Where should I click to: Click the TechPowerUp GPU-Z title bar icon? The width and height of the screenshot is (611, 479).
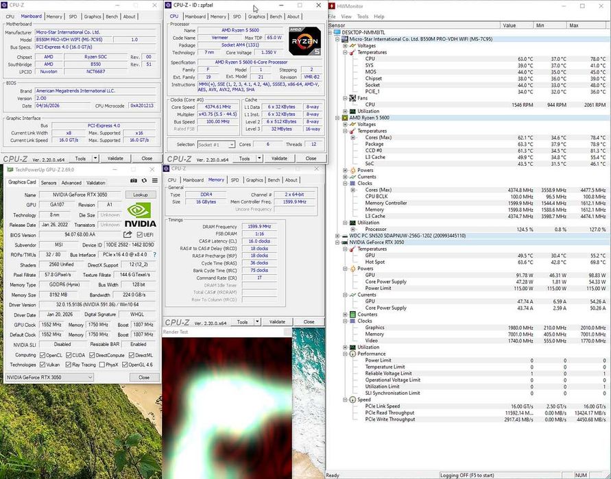(x=10, y=170)
